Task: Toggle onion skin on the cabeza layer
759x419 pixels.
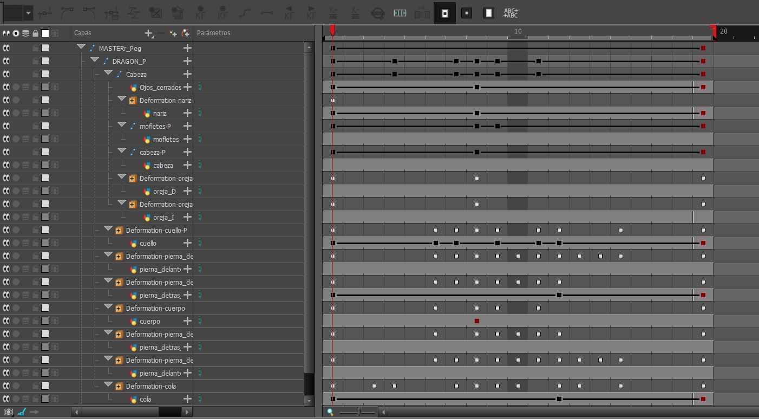Action: coord(25,165)
